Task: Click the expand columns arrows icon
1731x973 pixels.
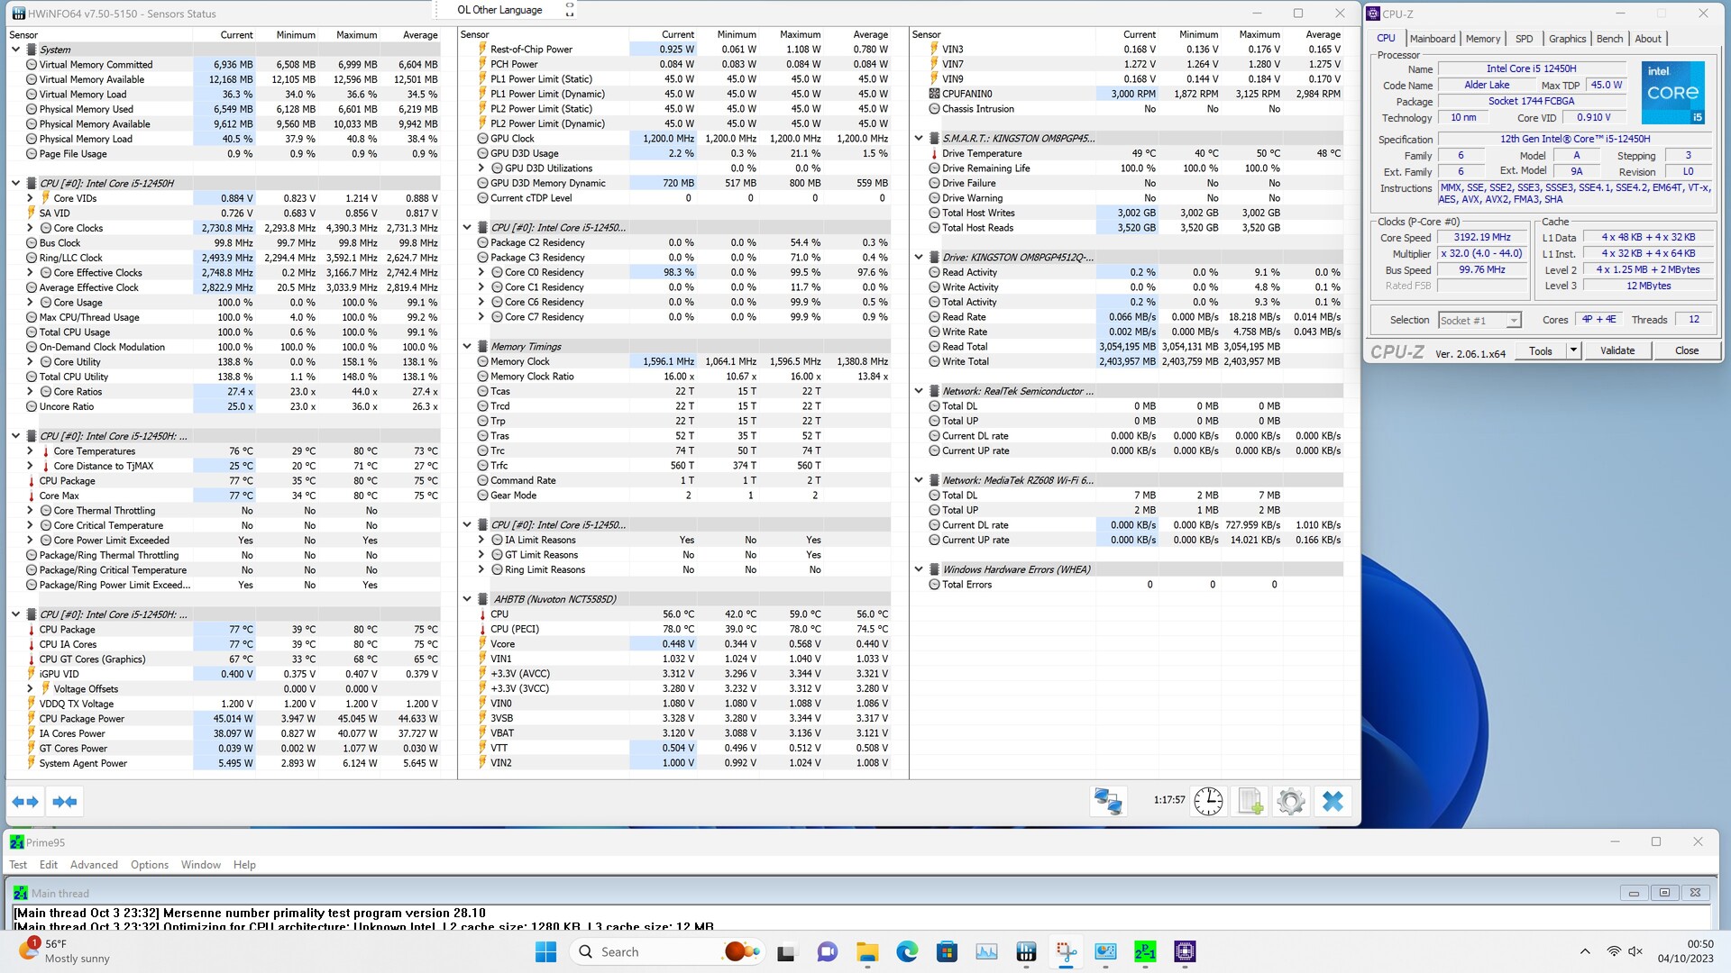Action: tap(25, 801)
